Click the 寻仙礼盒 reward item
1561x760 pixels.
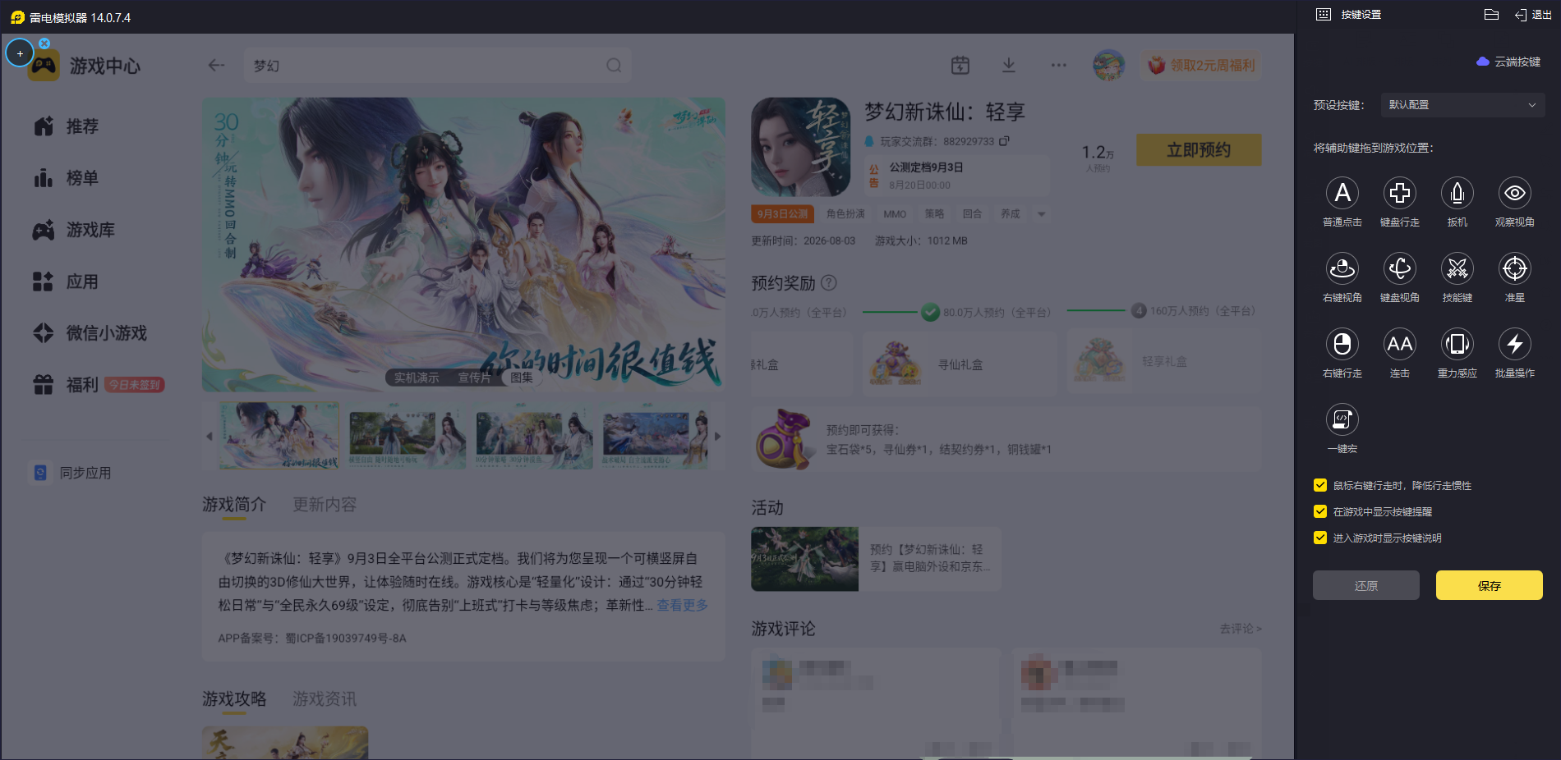(x=958, y=364)
